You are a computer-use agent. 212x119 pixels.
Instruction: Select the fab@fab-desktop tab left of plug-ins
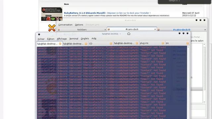[x=126, y=43]
